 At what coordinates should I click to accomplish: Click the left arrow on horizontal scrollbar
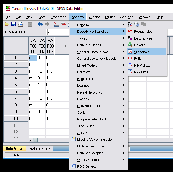pos(31,140)
